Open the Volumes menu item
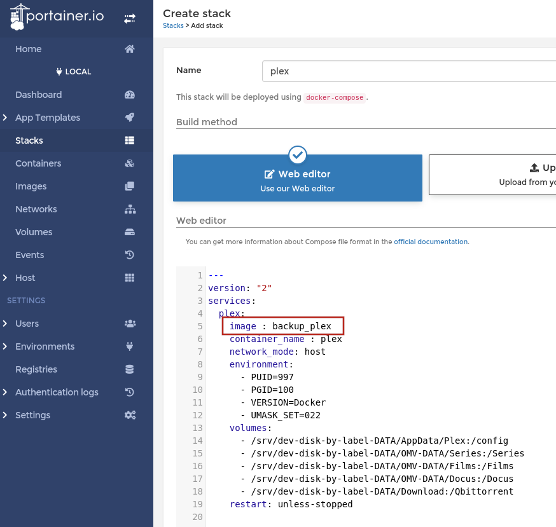The height and width of the screenshot is (527, 556). click(76, 232)
